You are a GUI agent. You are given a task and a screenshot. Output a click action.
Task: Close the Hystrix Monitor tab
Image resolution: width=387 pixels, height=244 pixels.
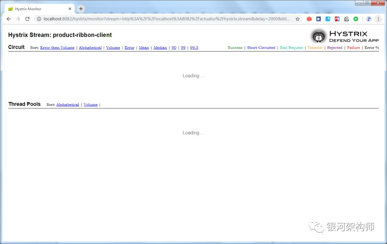click(70, 9)
